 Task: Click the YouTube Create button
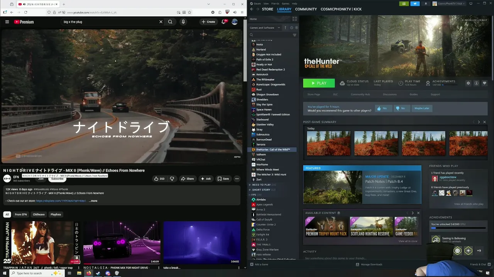208,22
